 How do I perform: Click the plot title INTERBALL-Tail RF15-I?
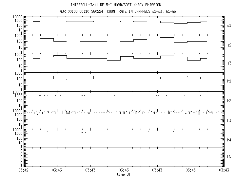pos(91,5)
